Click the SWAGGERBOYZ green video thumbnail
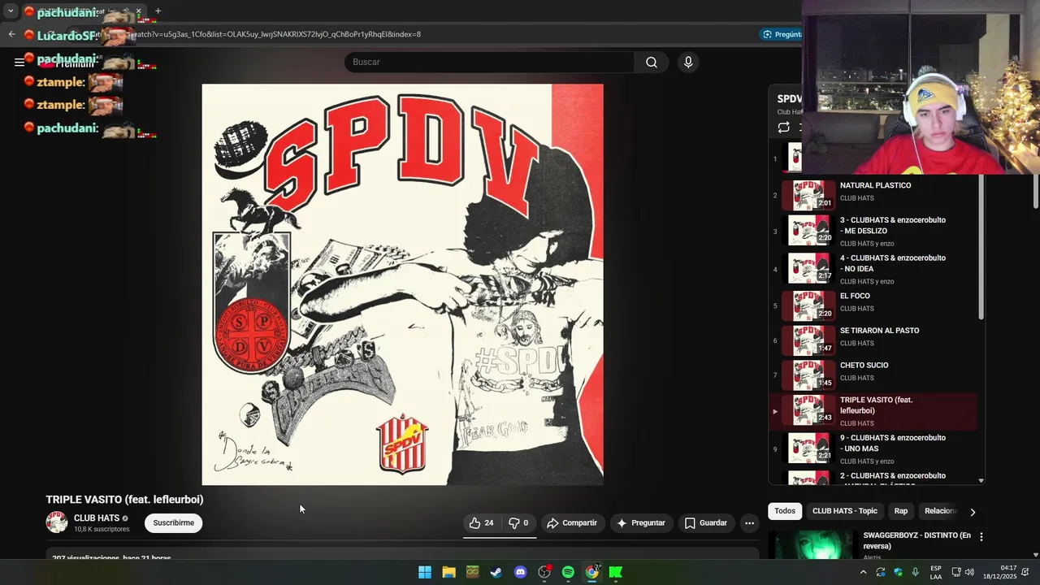Viewport: 1040px width, 585px height. point(812,545)
